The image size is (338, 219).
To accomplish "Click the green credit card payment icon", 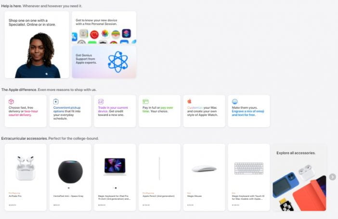I will (x=145, y=101).
